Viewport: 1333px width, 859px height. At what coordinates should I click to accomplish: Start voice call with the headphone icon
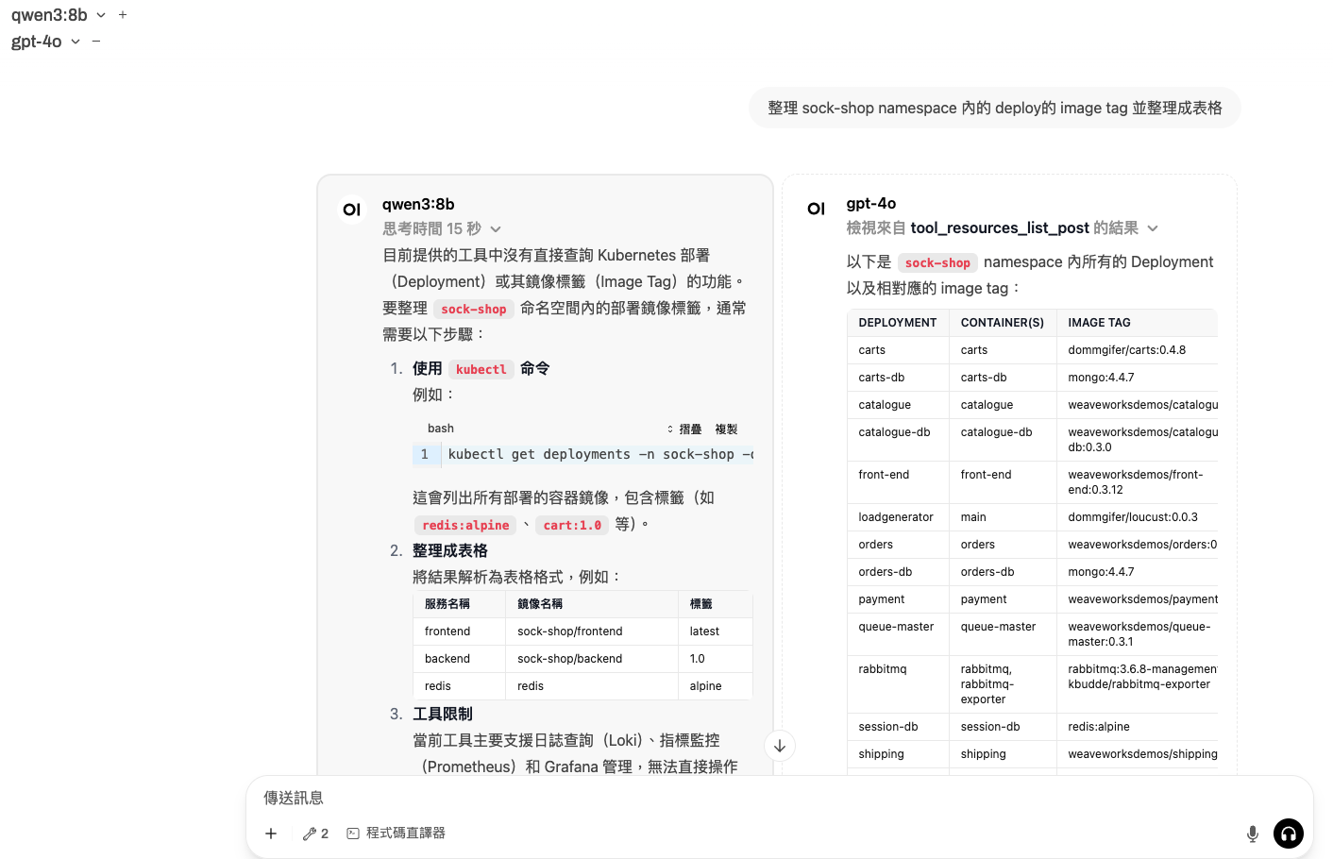(1288, 834)
